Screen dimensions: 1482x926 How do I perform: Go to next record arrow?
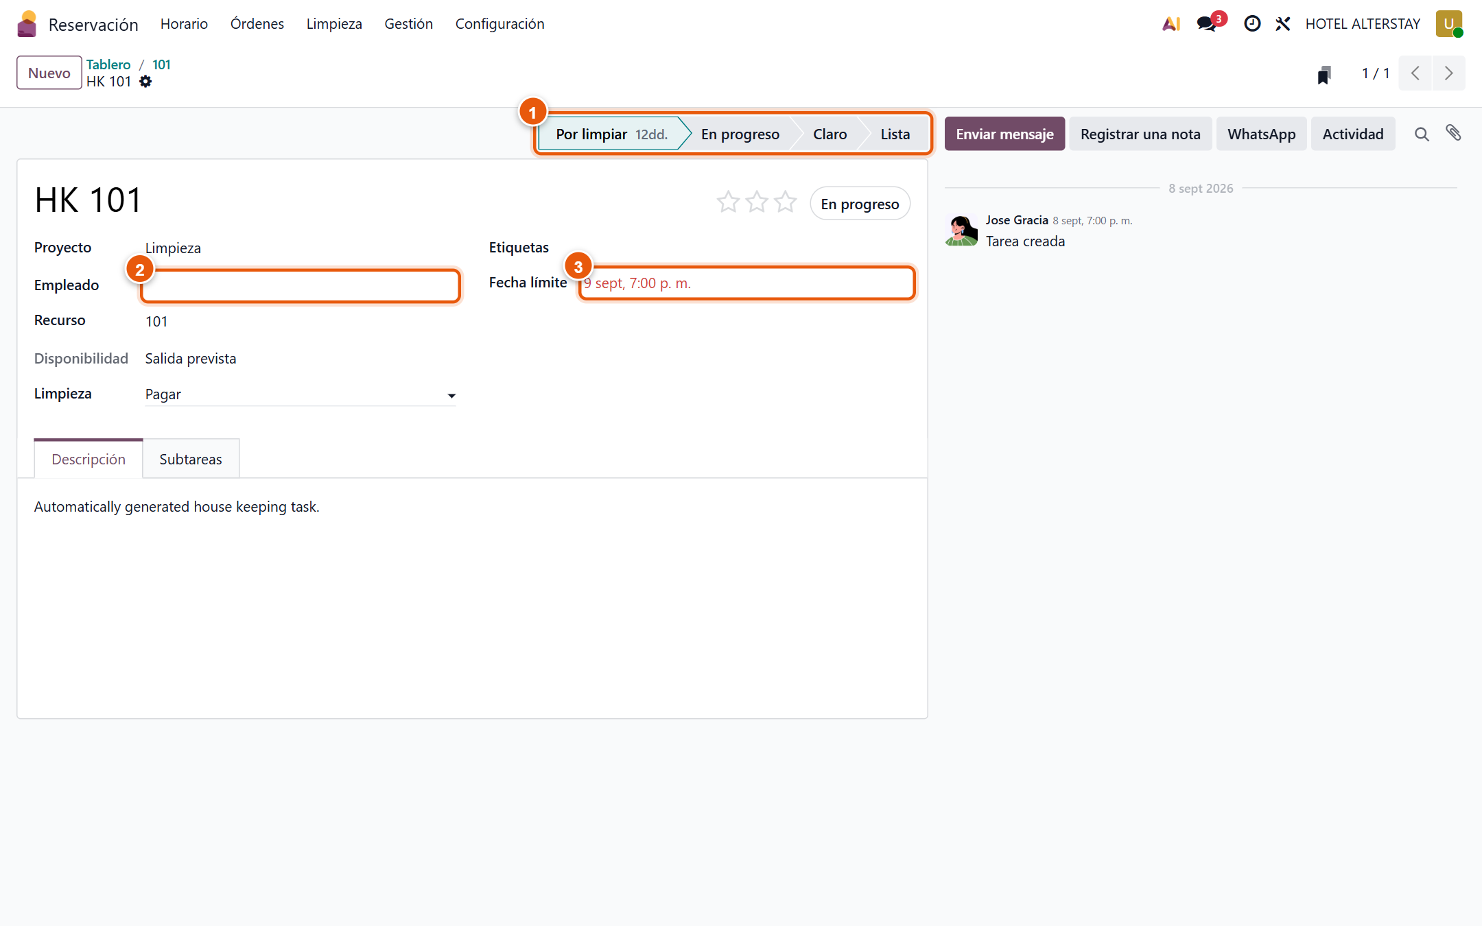tap(1449, 73)
